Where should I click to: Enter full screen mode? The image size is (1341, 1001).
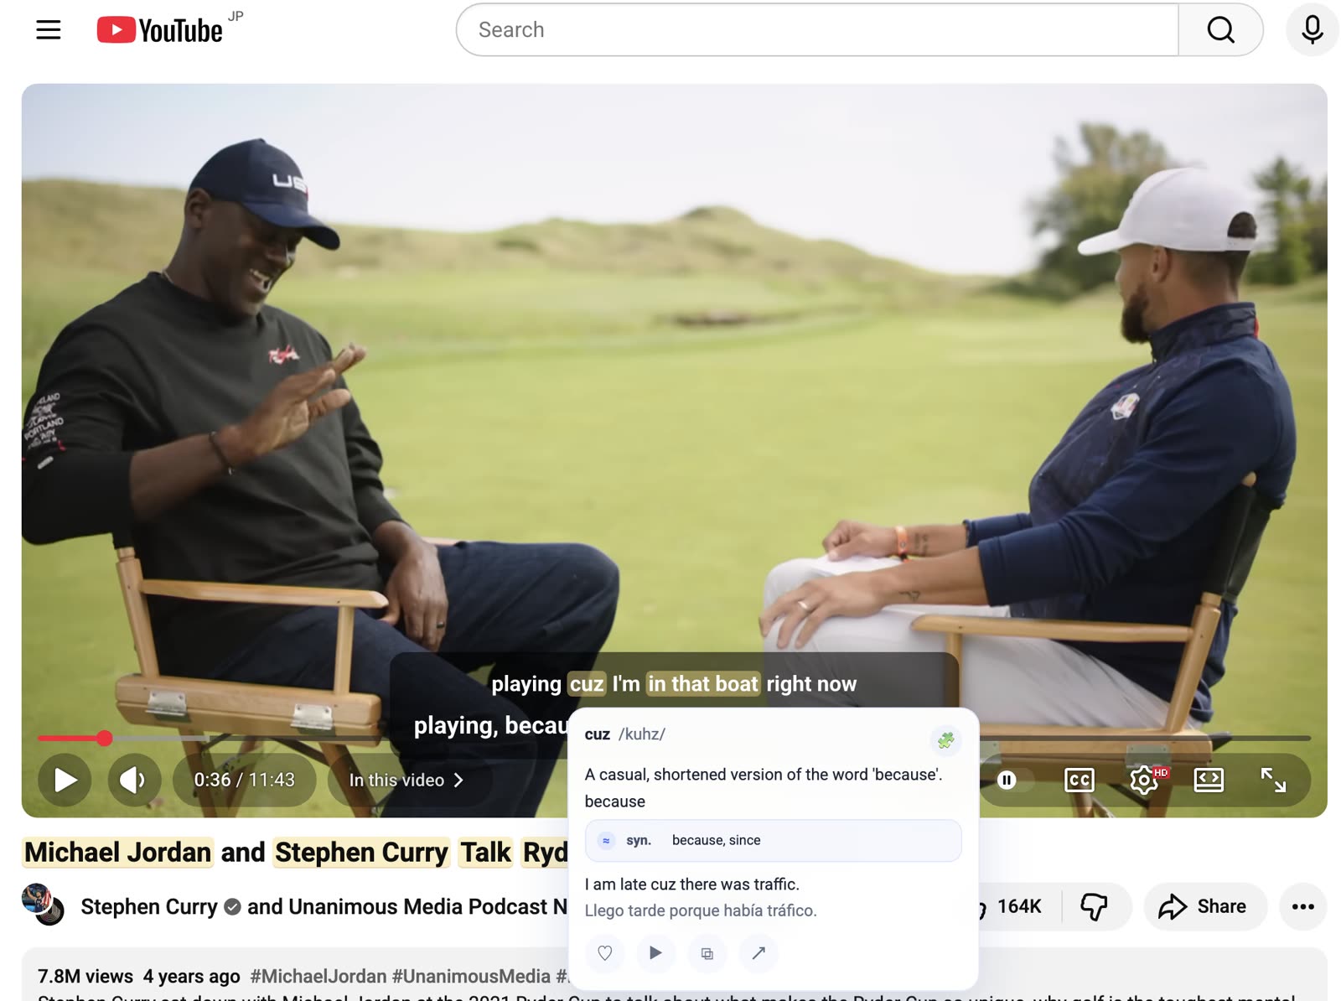pos(1273,781)
